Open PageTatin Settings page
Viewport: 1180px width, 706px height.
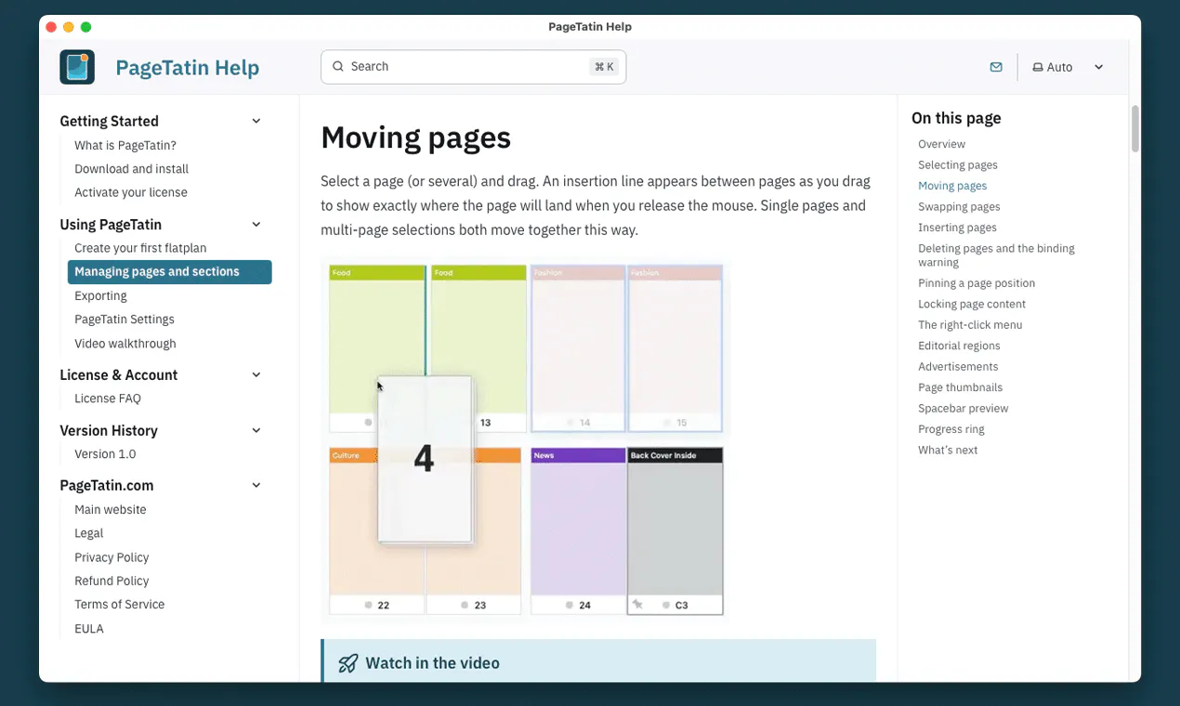tap(125, 320)
